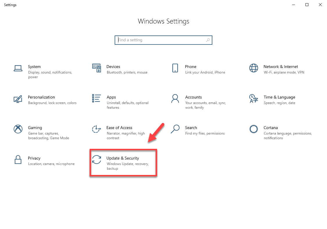This screenshot has width=327, height=229.
Task: Click the Personalization paintbrush icon
Action: [18, 99]
